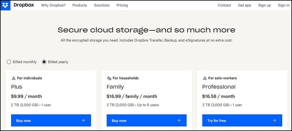
Task: Expand the Products navigation menu
Action: (x=80, y=5)
